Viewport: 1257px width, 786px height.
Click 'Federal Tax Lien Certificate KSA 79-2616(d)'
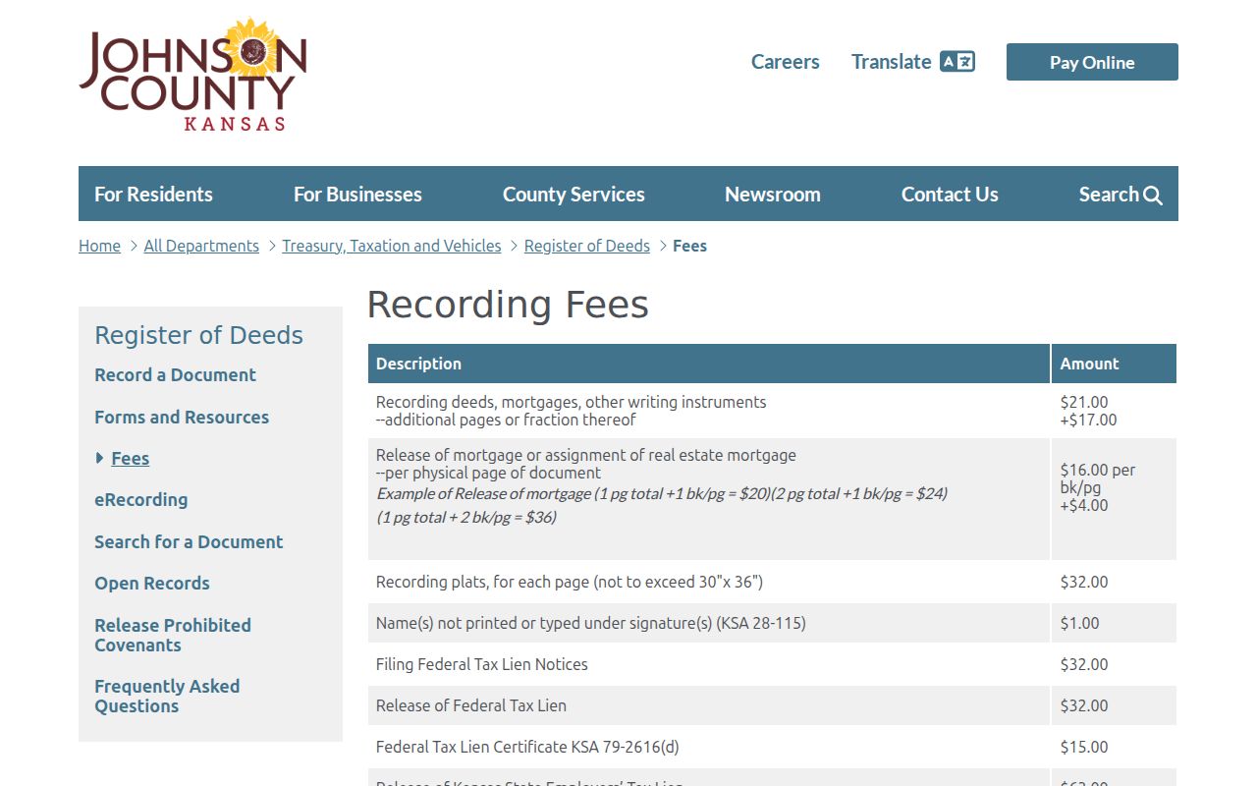527,747
